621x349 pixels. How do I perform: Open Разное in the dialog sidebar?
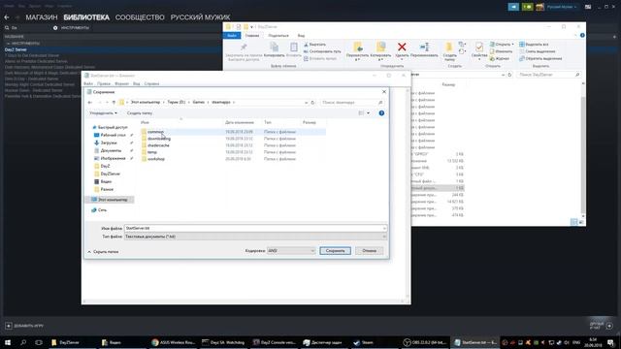pyautogui.click(x=107, y=189)
